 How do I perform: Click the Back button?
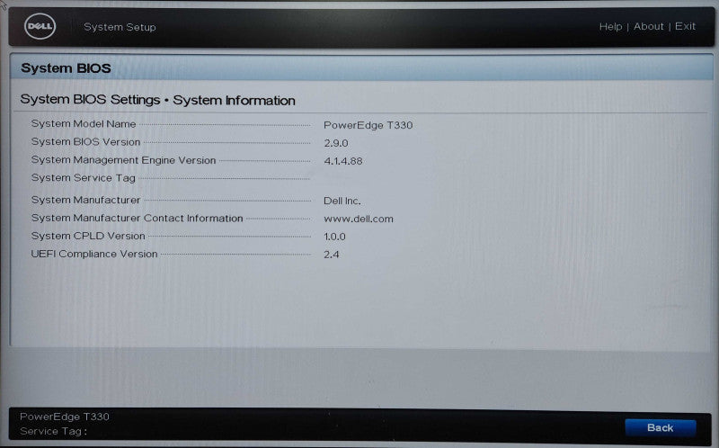[661, 428]
